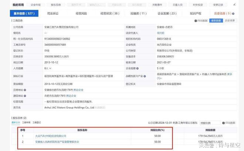Click region value 安徽省-合肥市
244x151 pixels.
pyautogui.click(x=165, y=27)
